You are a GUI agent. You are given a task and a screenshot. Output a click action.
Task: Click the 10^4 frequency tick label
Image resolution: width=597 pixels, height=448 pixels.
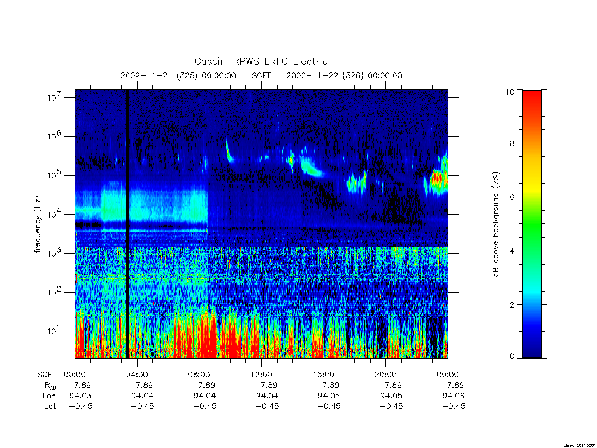point(55,213)
